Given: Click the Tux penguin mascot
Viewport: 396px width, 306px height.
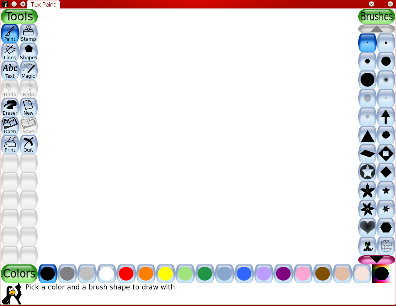Looking at the screenshot, I should (12, 294).
